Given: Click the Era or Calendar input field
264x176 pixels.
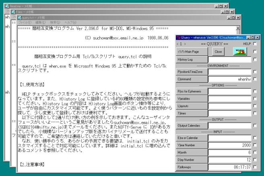Looking at the screenshot, I should click(230, 138).
